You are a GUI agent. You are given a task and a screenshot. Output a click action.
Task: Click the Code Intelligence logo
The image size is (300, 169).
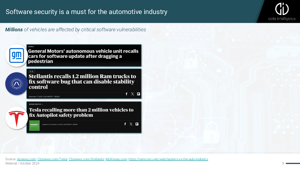pyautogui.click(x=282, y=12)
